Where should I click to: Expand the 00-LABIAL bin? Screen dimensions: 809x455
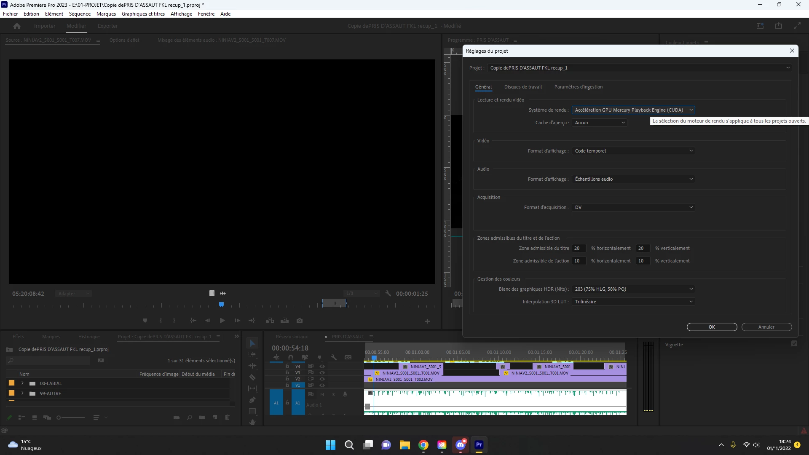pyautogui.click(x=23, y=383)
